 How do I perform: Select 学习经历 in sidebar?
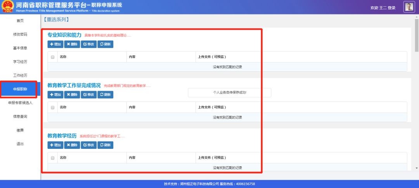click(x=20, y=62)
